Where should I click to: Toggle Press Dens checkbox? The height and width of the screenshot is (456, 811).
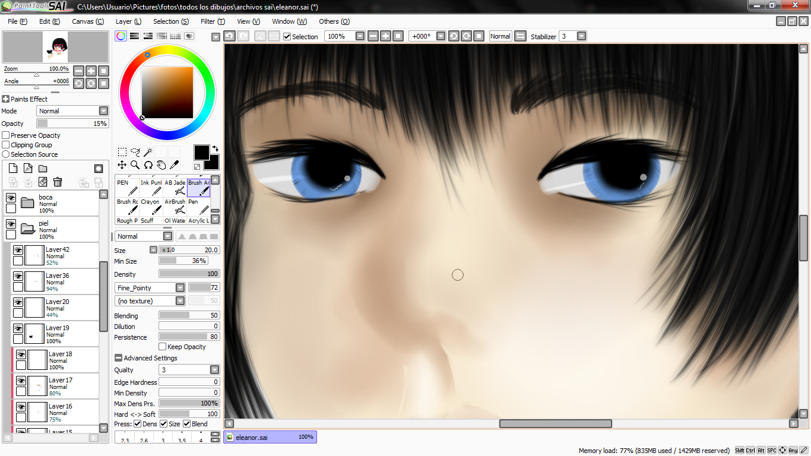138,424
